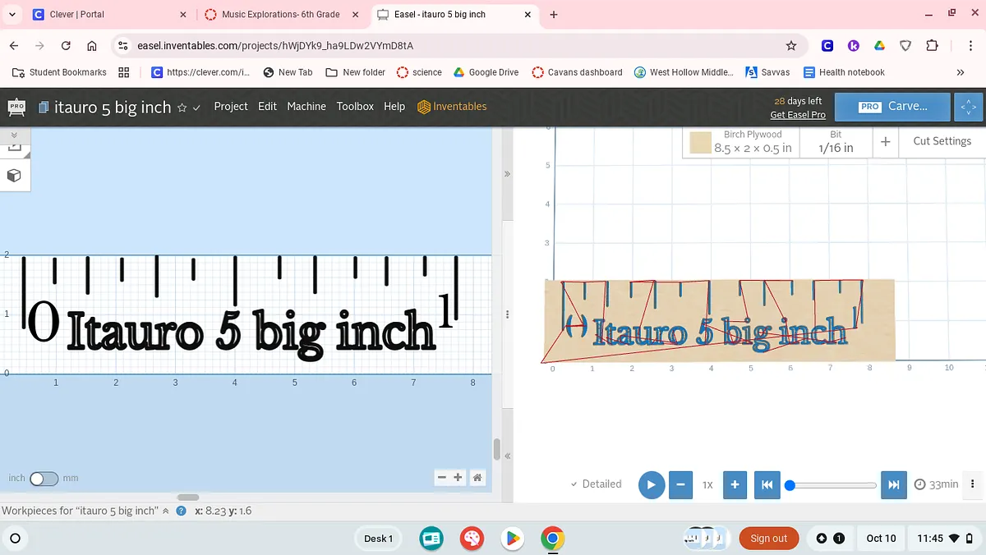This screenshot has height=555, width=986.
Task: Open the Detailed preview dropdown
Action: (x=596, y=484)
